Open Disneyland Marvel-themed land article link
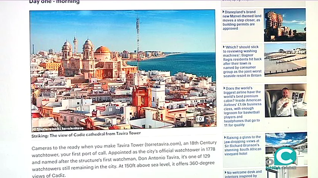The height and width of the screenshot is (178, 318). click(242, 20)
